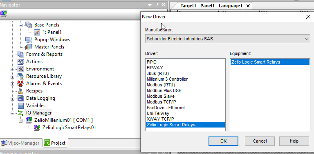The height and width of the screenshot is (154, 314).
Task: Close the New Driver dialog
Action: (x=308, y=17)
